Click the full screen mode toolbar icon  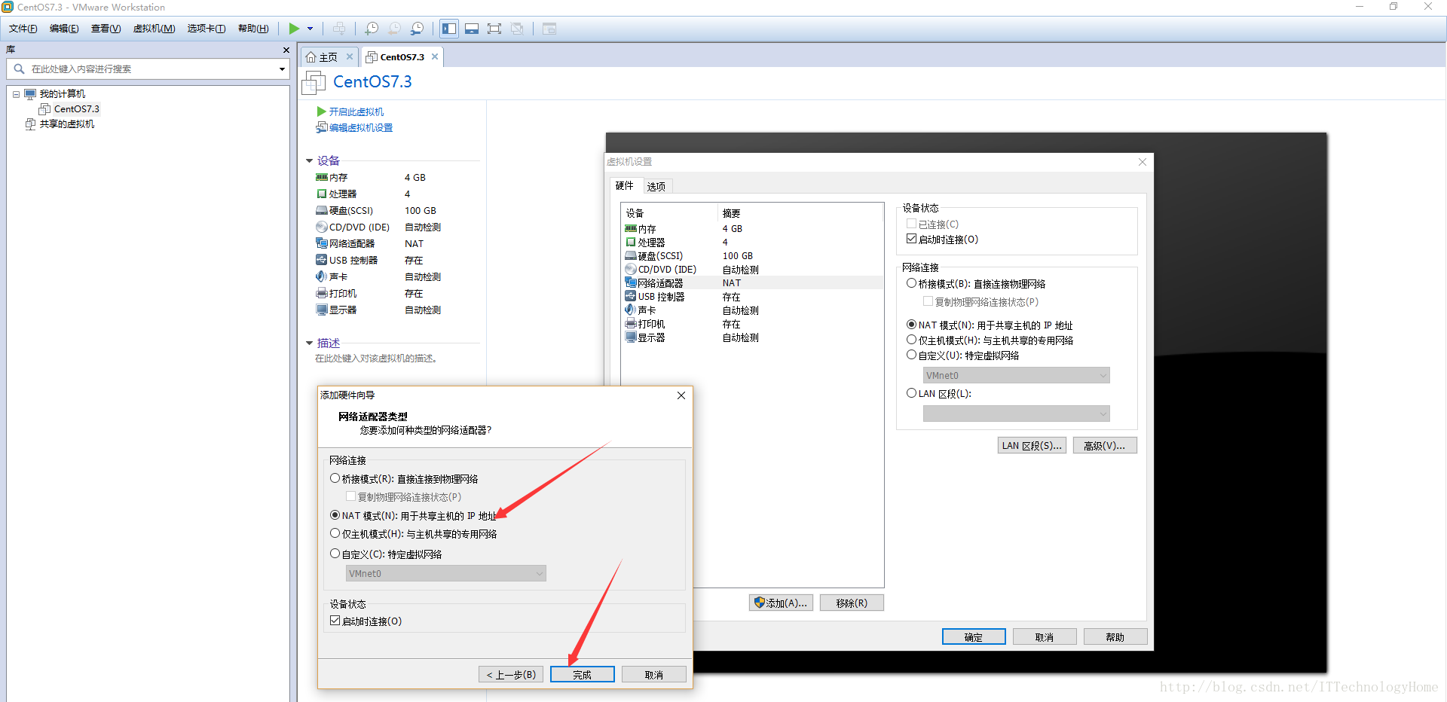pos(494,29)
